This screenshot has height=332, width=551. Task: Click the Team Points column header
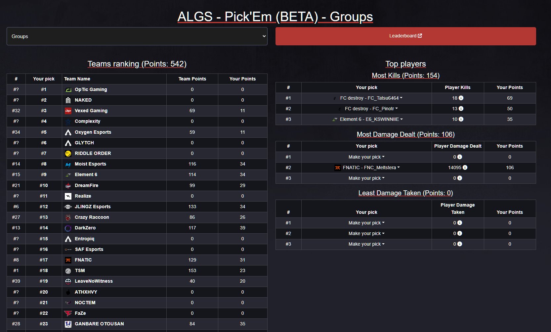[x=192, y=79]
